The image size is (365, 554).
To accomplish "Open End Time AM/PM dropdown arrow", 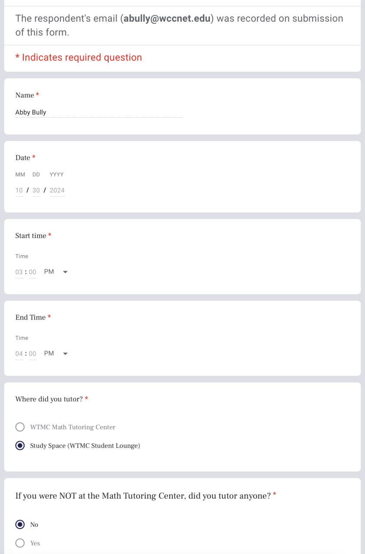I will point(65,354).
